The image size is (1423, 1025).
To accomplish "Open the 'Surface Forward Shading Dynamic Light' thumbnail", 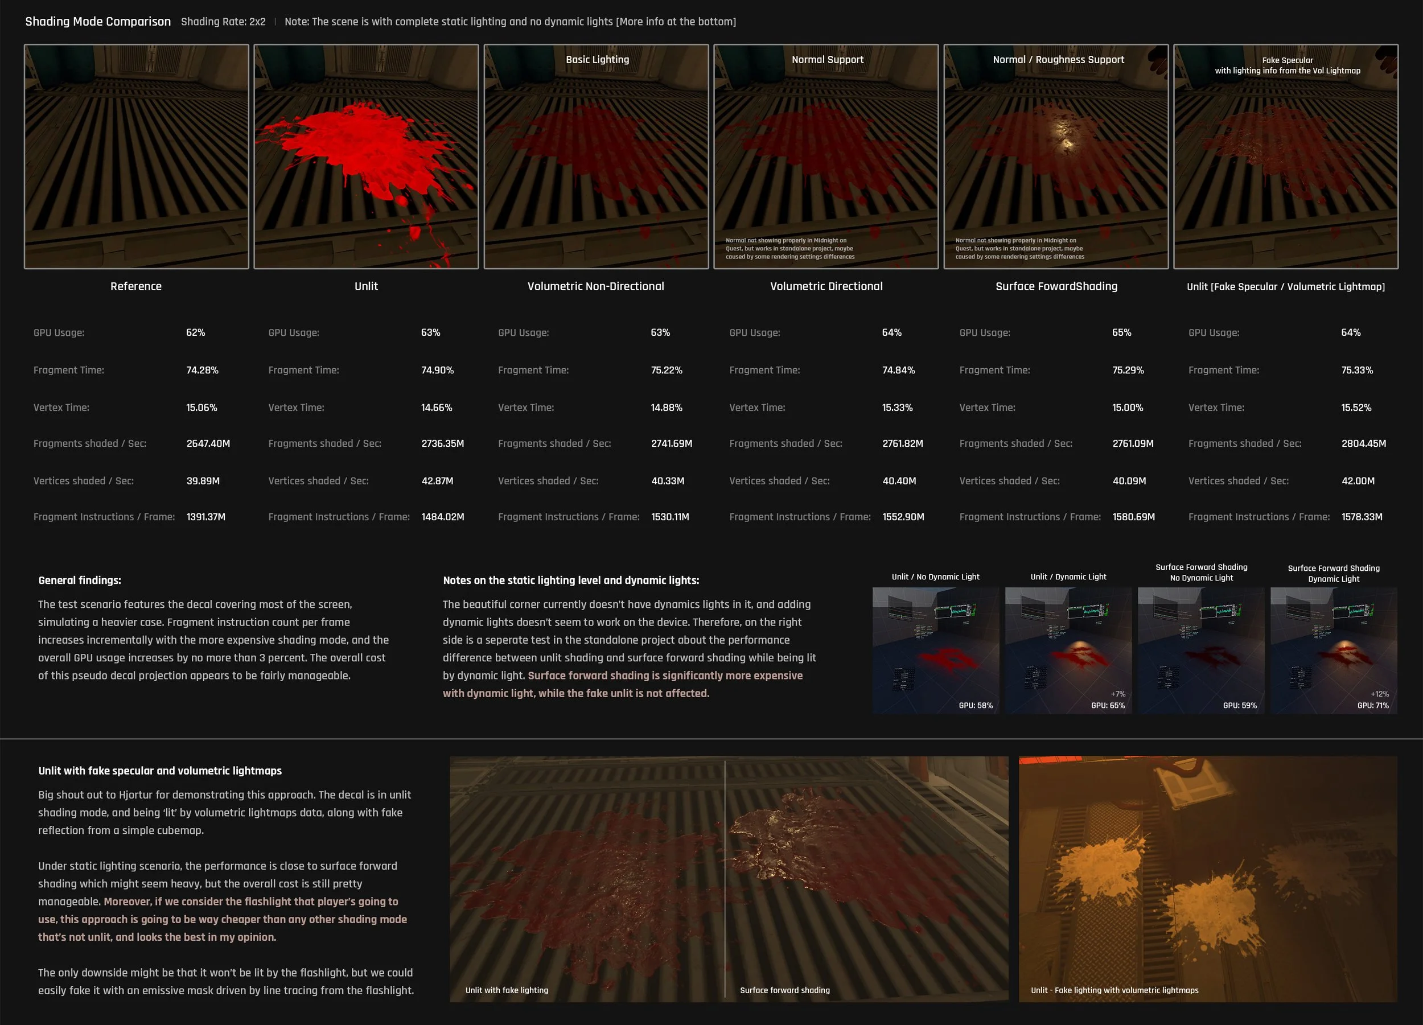I will [1333, 649].
